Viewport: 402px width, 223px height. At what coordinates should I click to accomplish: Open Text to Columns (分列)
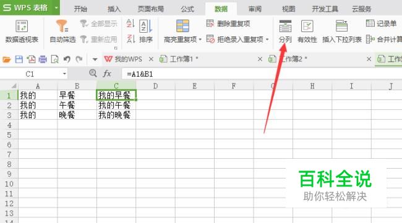tap(285, 32)
